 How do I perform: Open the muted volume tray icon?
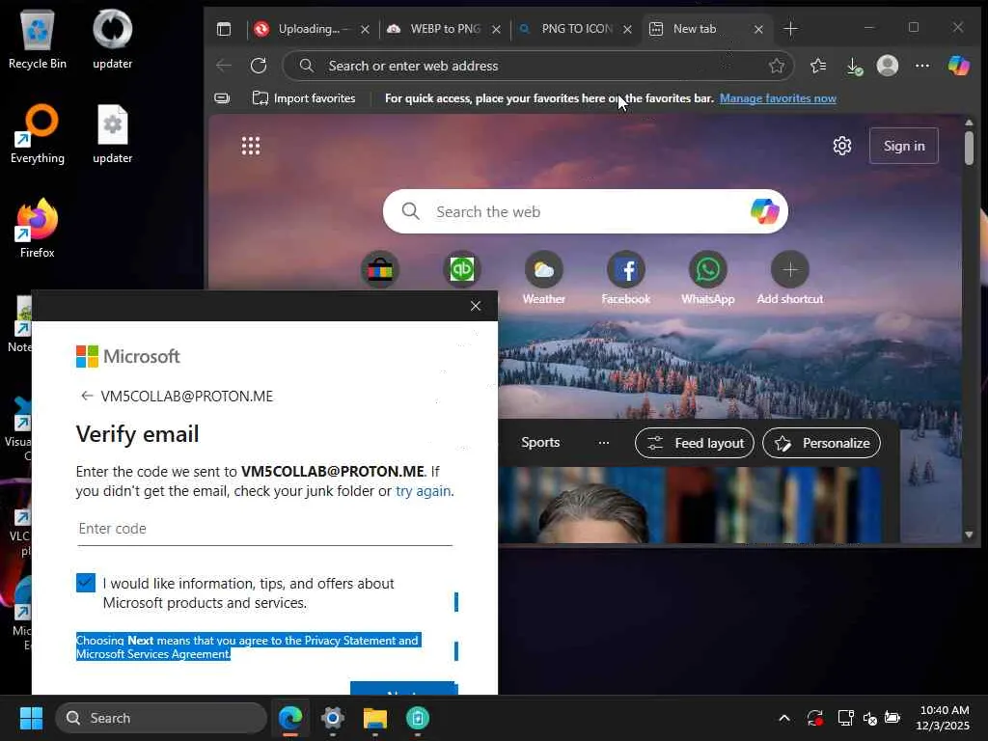[869, 718]
